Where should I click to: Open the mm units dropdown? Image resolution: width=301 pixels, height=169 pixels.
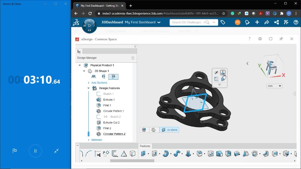[274, 86]
